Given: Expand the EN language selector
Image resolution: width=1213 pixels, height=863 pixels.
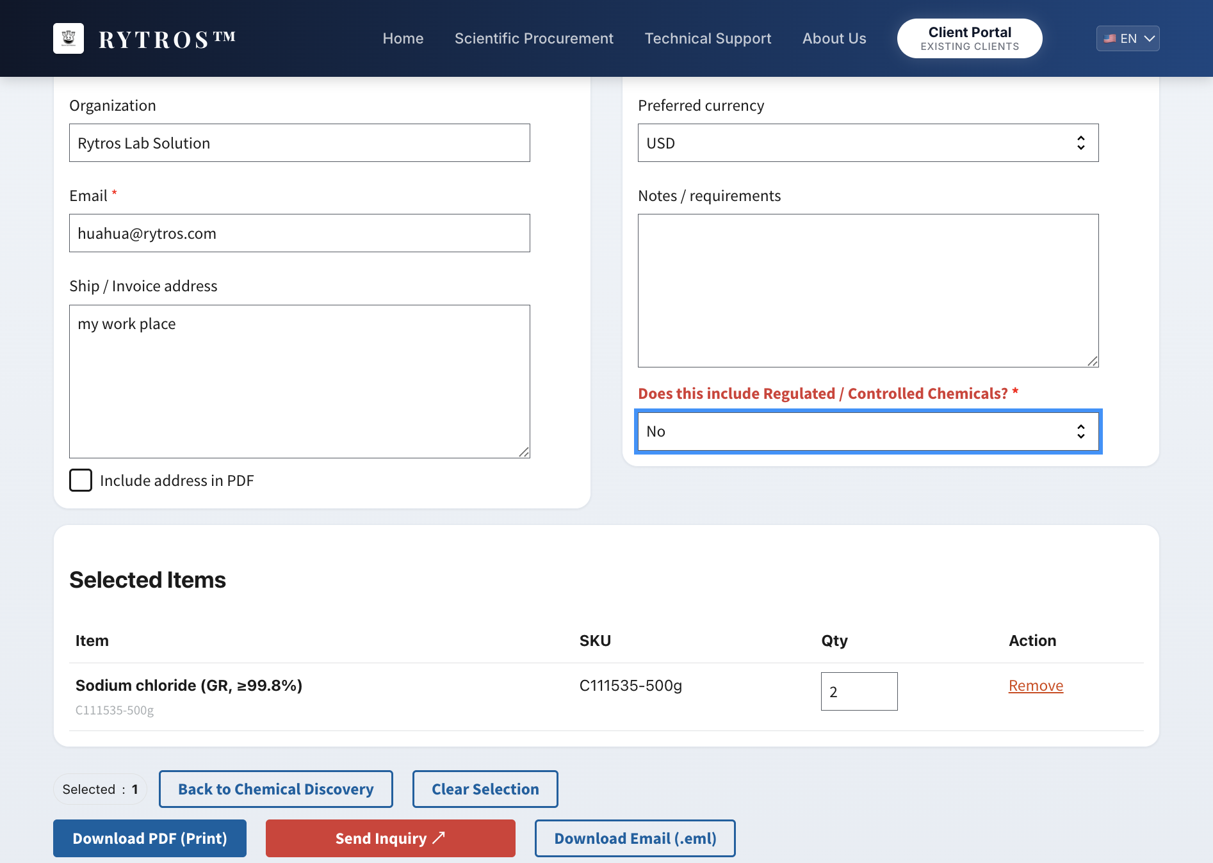Looking at the screenshot, I should tap(1128, 38).
